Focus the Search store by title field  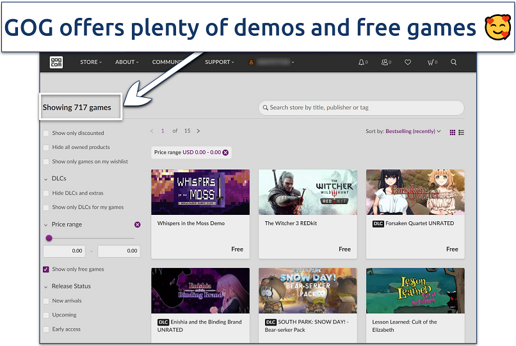361,107
